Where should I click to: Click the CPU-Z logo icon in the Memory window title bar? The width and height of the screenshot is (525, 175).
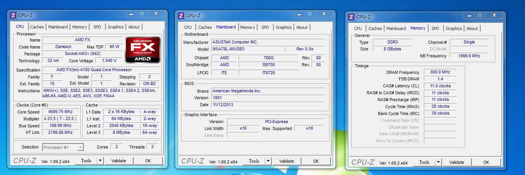[x=351, y=17]
